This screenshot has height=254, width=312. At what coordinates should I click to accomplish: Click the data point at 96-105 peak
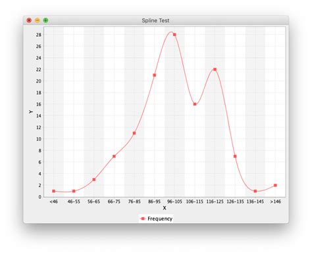click(x=174, y=35)
